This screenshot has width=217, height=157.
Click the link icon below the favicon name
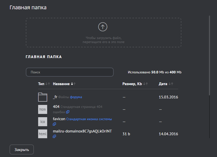(x=54, y=124)
